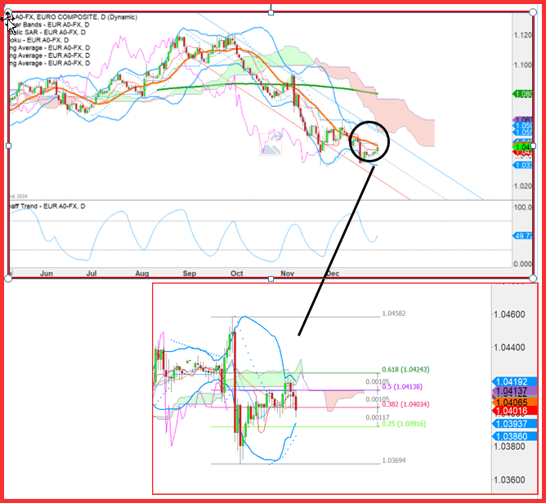Click the 1.04600 axis label in lower chart
This screenshot has width=546, height=503.
[509, 314]
